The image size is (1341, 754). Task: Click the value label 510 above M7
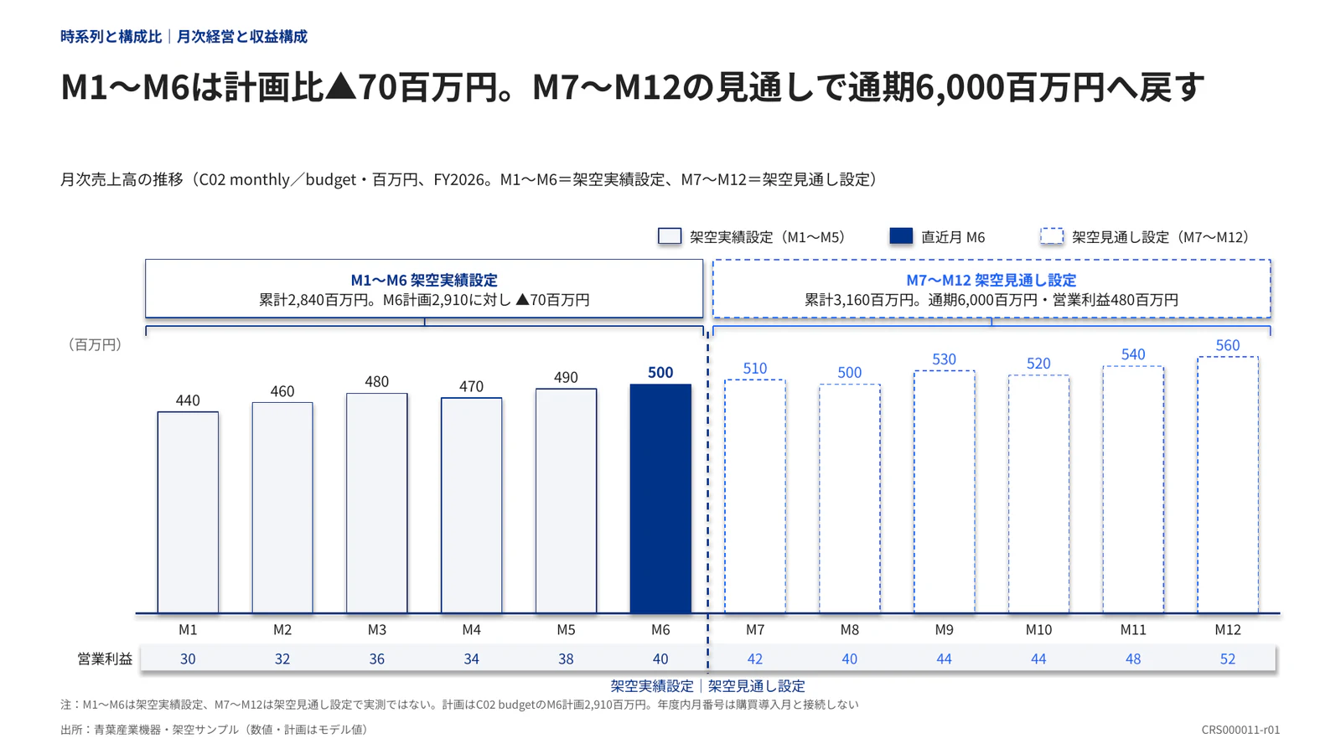(x=755, y=368)
